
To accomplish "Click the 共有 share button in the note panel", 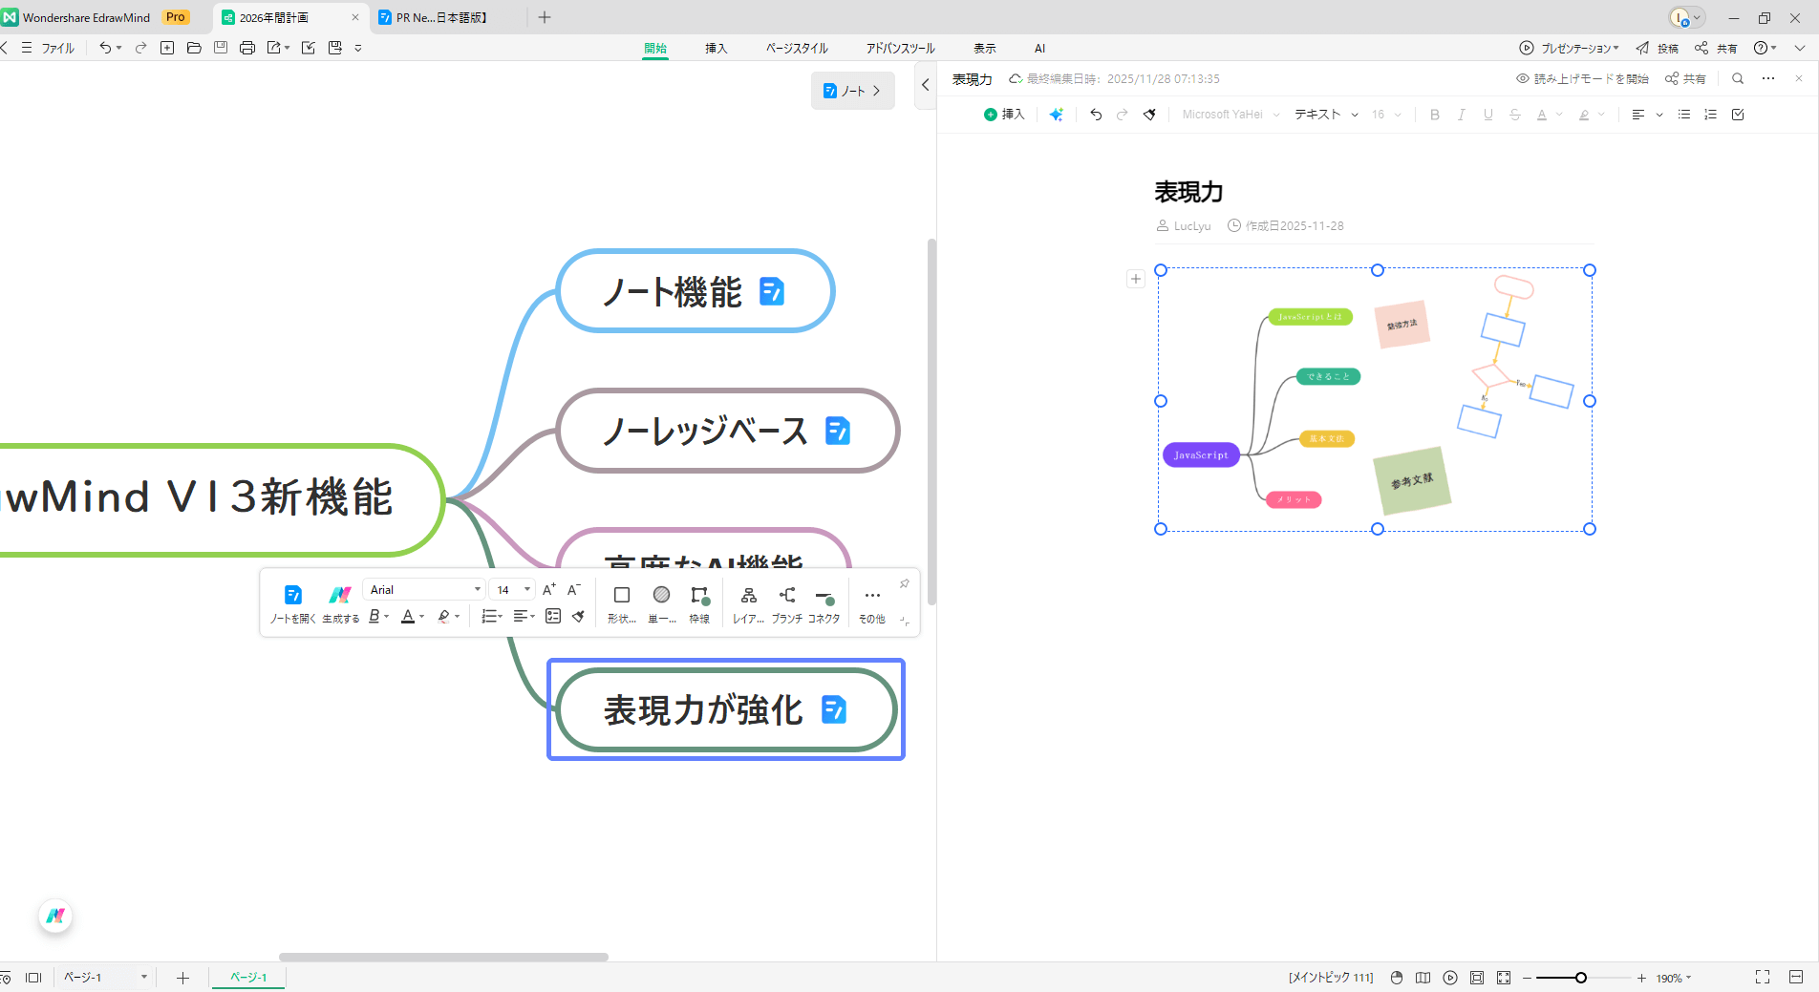I will [x=1685, y=78].
